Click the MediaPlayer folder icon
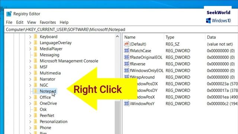 click(36, 49)
